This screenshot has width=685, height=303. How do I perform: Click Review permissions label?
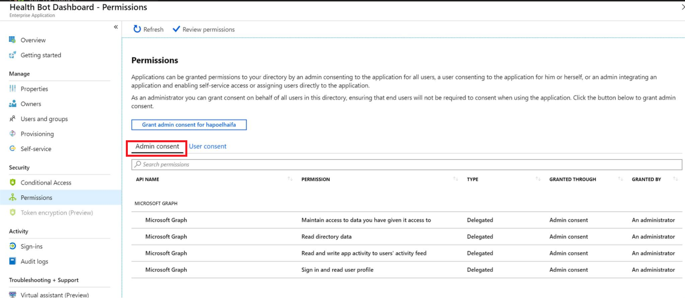point(208,29)
